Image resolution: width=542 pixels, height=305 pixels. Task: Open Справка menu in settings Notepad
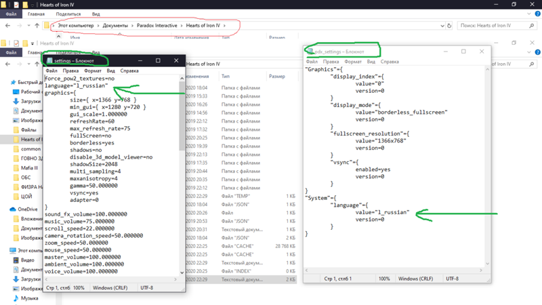pyautogui.click(x=129, y=70)
